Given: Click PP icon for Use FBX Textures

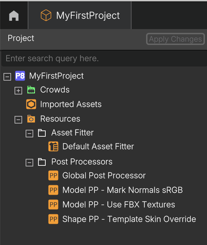Looking at the screenshot, I should [53, 205].
